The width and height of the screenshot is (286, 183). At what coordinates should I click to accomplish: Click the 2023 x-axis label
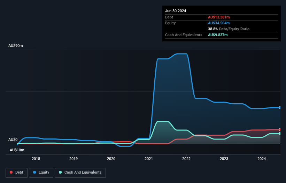point(224,159)
